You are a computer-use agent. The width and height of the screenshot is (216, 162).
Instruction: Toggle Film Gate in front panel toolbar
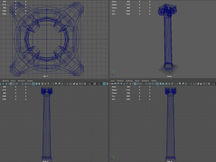click(14, 84)
